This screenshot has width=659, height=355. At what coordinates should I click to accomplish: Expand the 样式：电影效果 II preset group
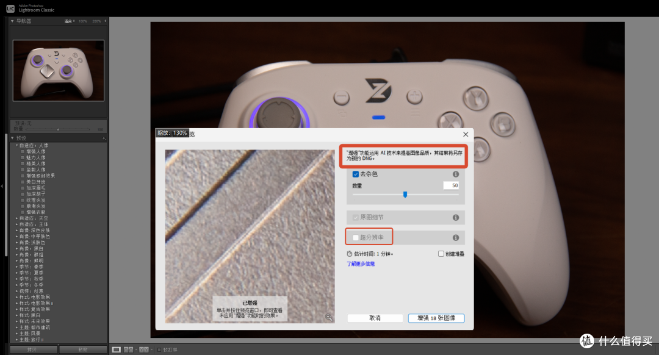(x=17, y=303)
